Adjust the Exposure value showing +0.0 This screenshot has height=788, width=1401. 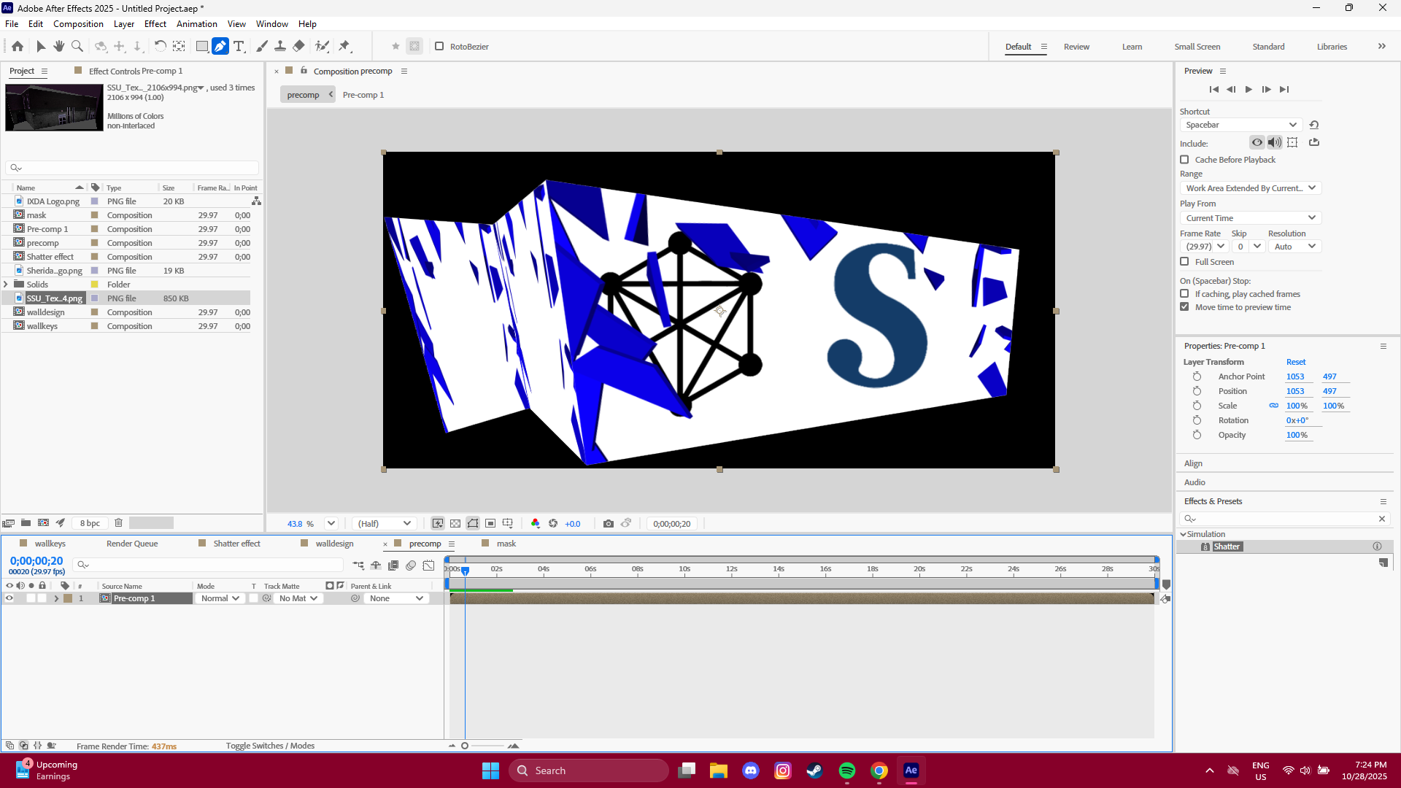click(x=573, y=523)
